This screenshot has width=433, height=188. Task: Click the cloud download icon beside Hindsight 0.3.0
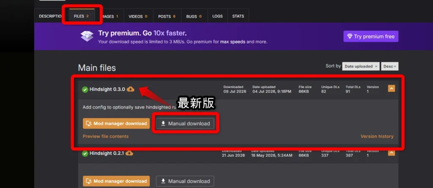point(130,89)
